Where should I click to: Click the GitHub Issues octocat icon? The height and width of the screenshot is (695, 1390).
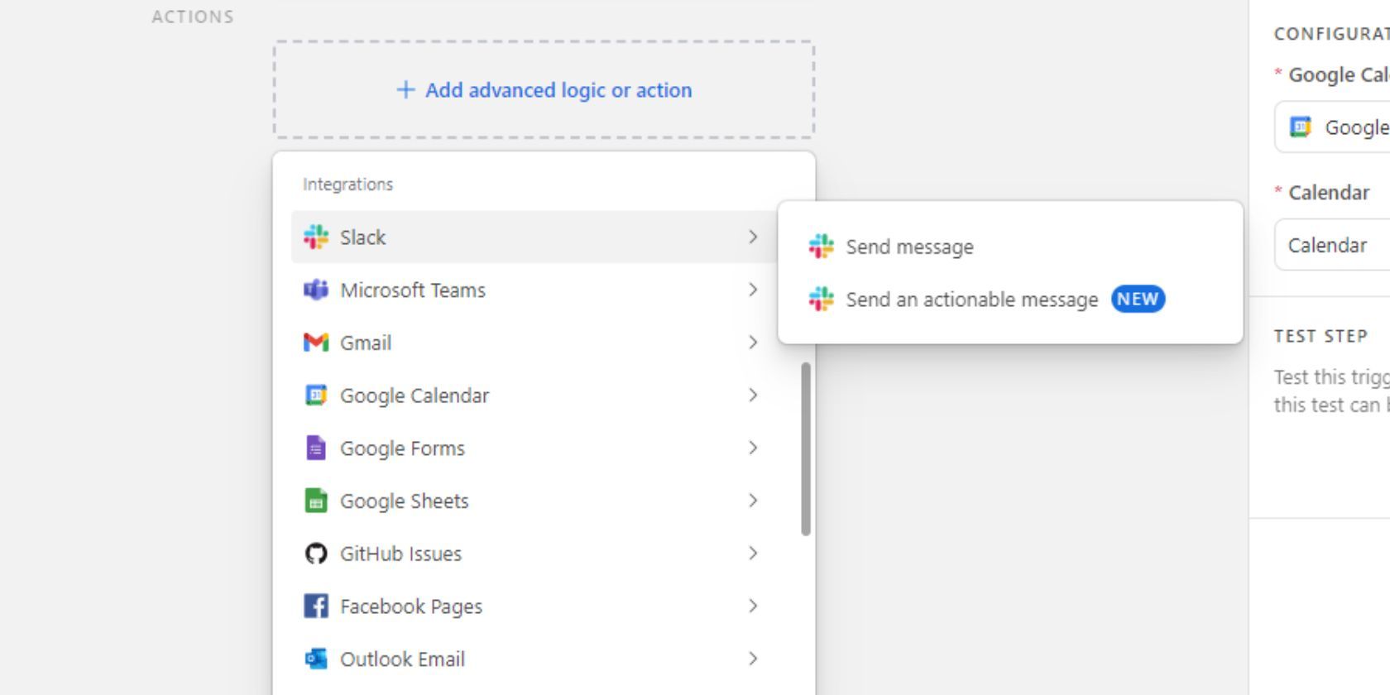(x=315, y=554)
